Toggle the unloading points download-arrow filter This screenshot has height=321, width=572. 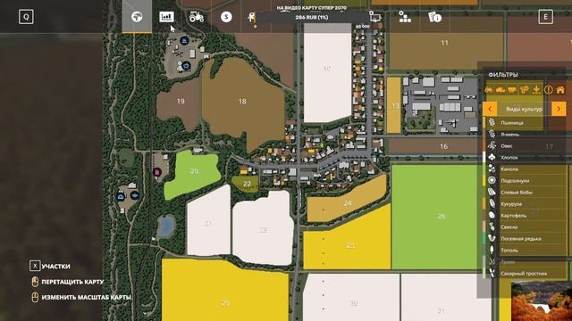click(536, 89)
